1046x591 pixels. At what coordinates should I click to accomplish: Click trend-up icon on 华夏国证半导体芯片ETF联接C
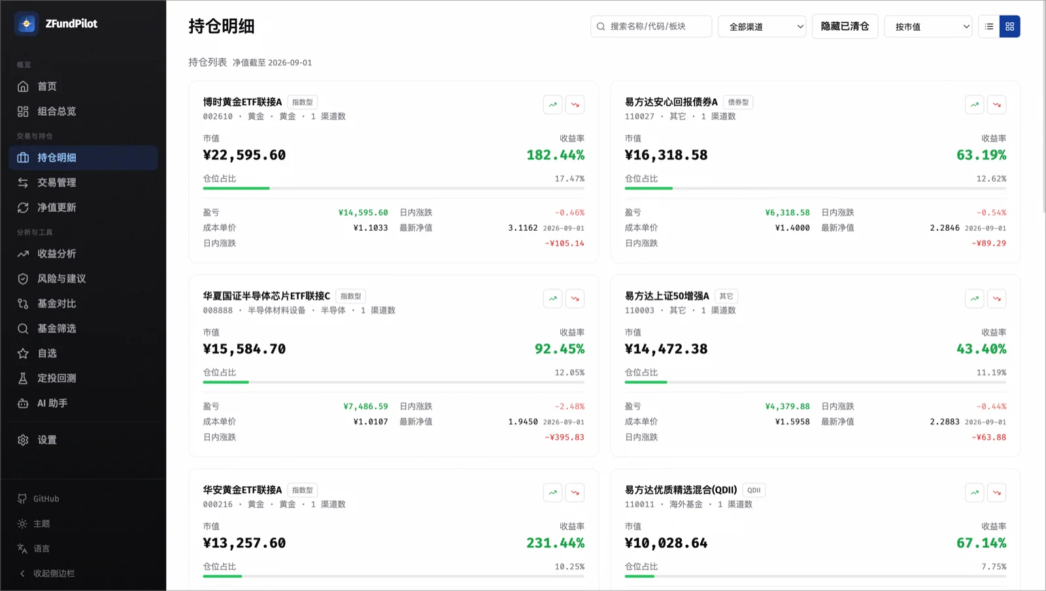(x=553, y=299)
